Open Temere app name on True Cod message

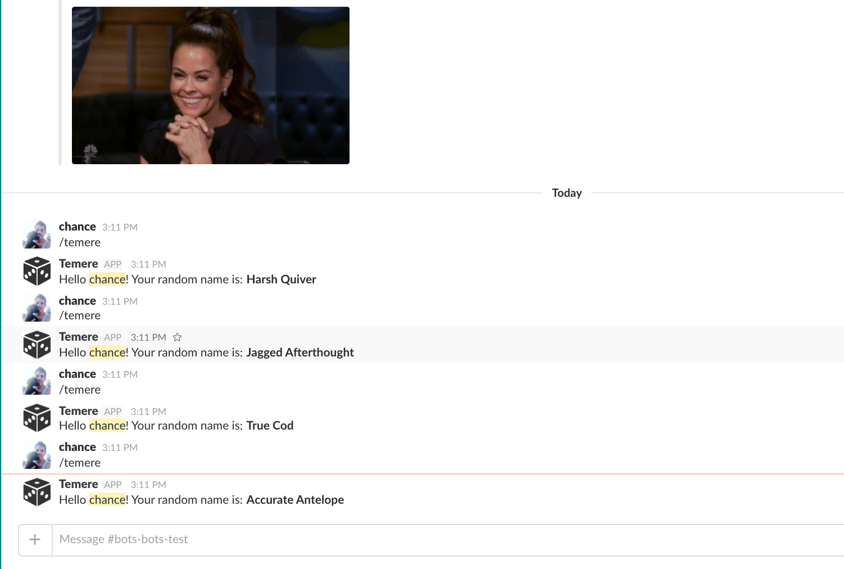coord(79,411)
